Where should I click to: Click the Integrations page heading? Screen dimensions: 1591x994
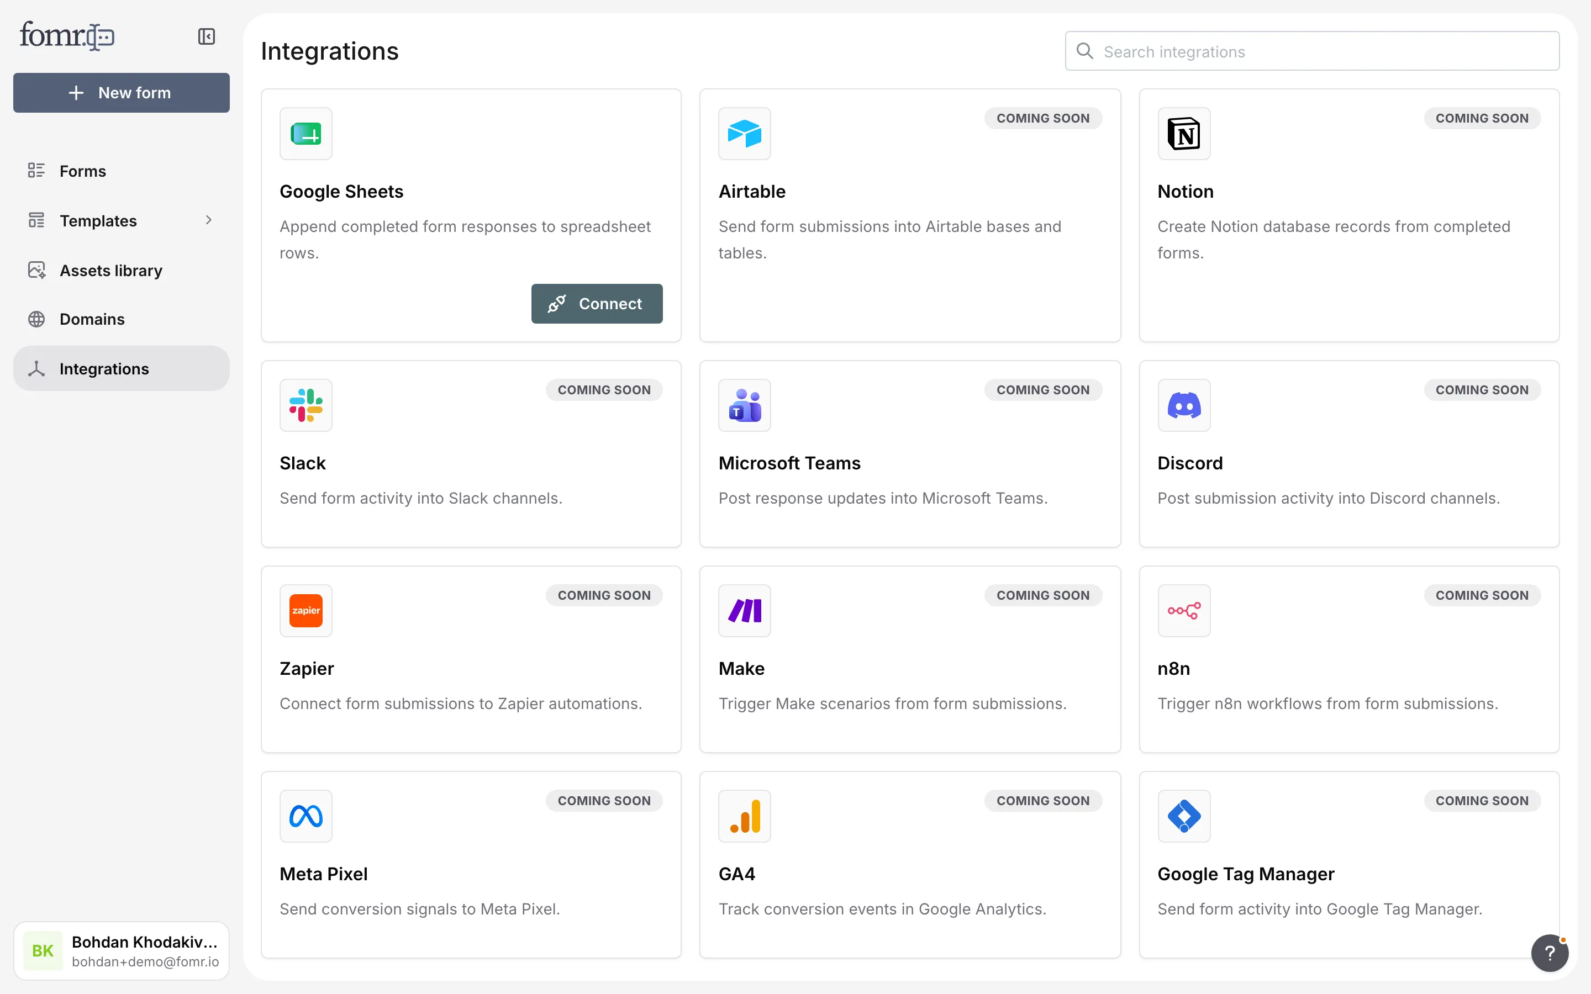point(329,51)
